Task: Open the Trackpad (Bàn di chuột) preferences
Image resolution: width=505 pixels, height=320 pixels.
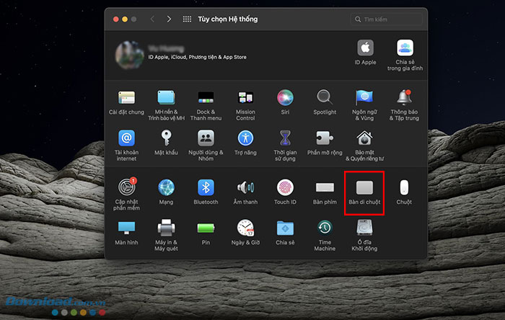Action: (x=364, y=188)
